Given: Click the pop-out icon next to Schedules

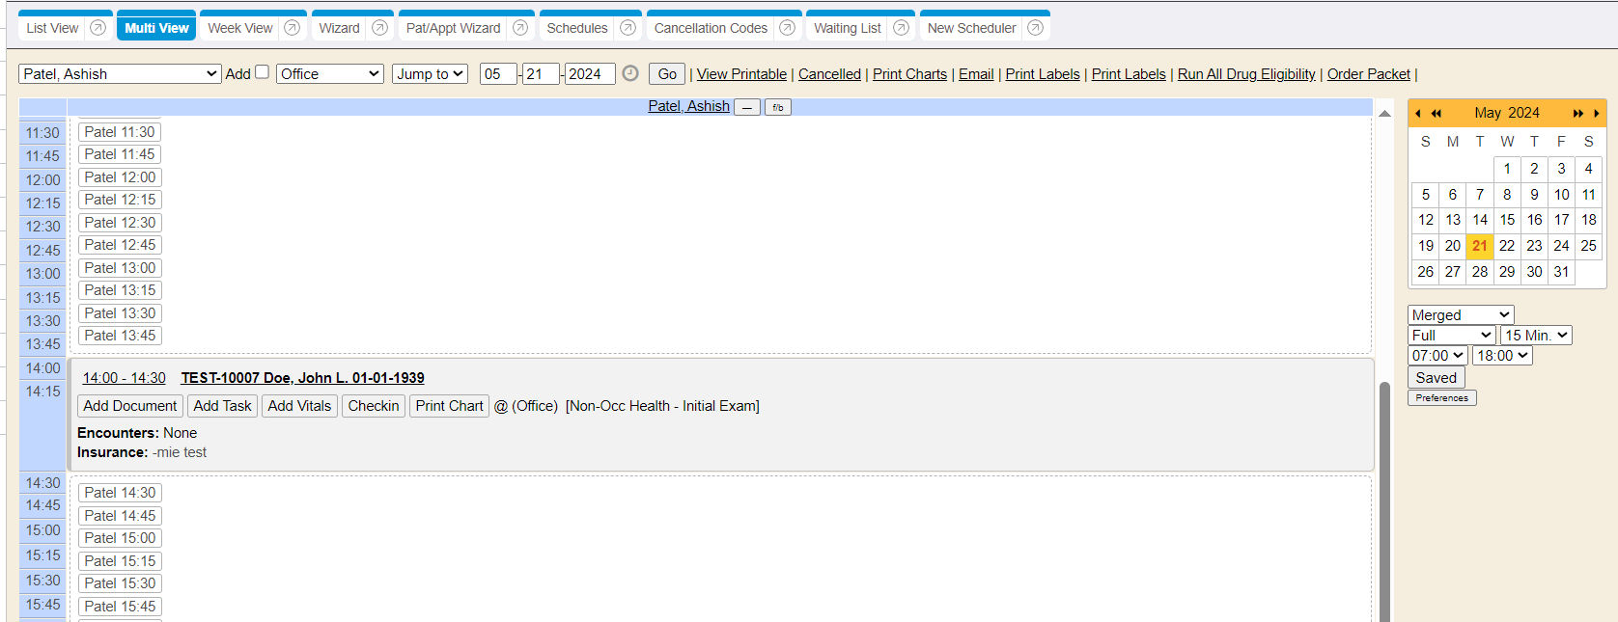Looking at the screenshot, I should 628,28.
